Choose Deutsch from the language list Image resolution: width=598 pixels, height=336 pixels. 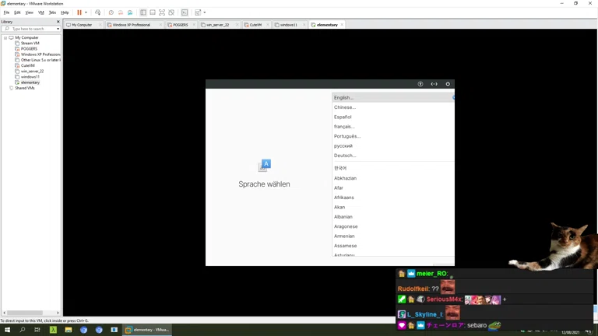click(392, 156)
